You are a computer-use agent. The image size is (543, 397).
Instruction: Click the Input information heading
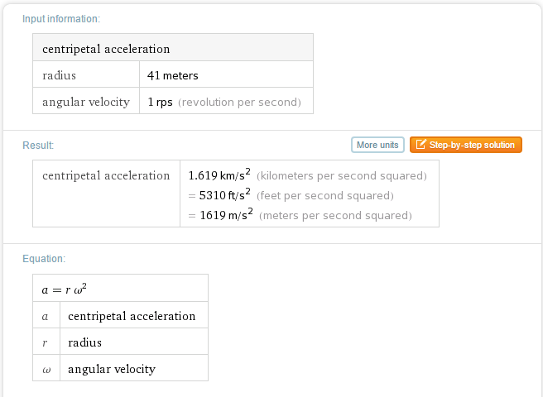coord(61,19)
